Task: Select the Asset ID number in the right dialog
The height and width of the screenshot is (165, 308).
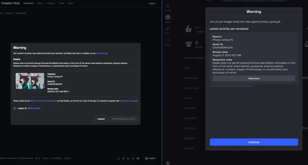Action: 222,48
